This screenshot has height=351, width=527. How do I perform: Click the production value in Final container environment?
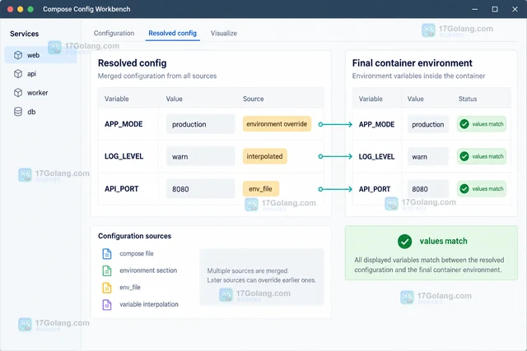(428, 124)
